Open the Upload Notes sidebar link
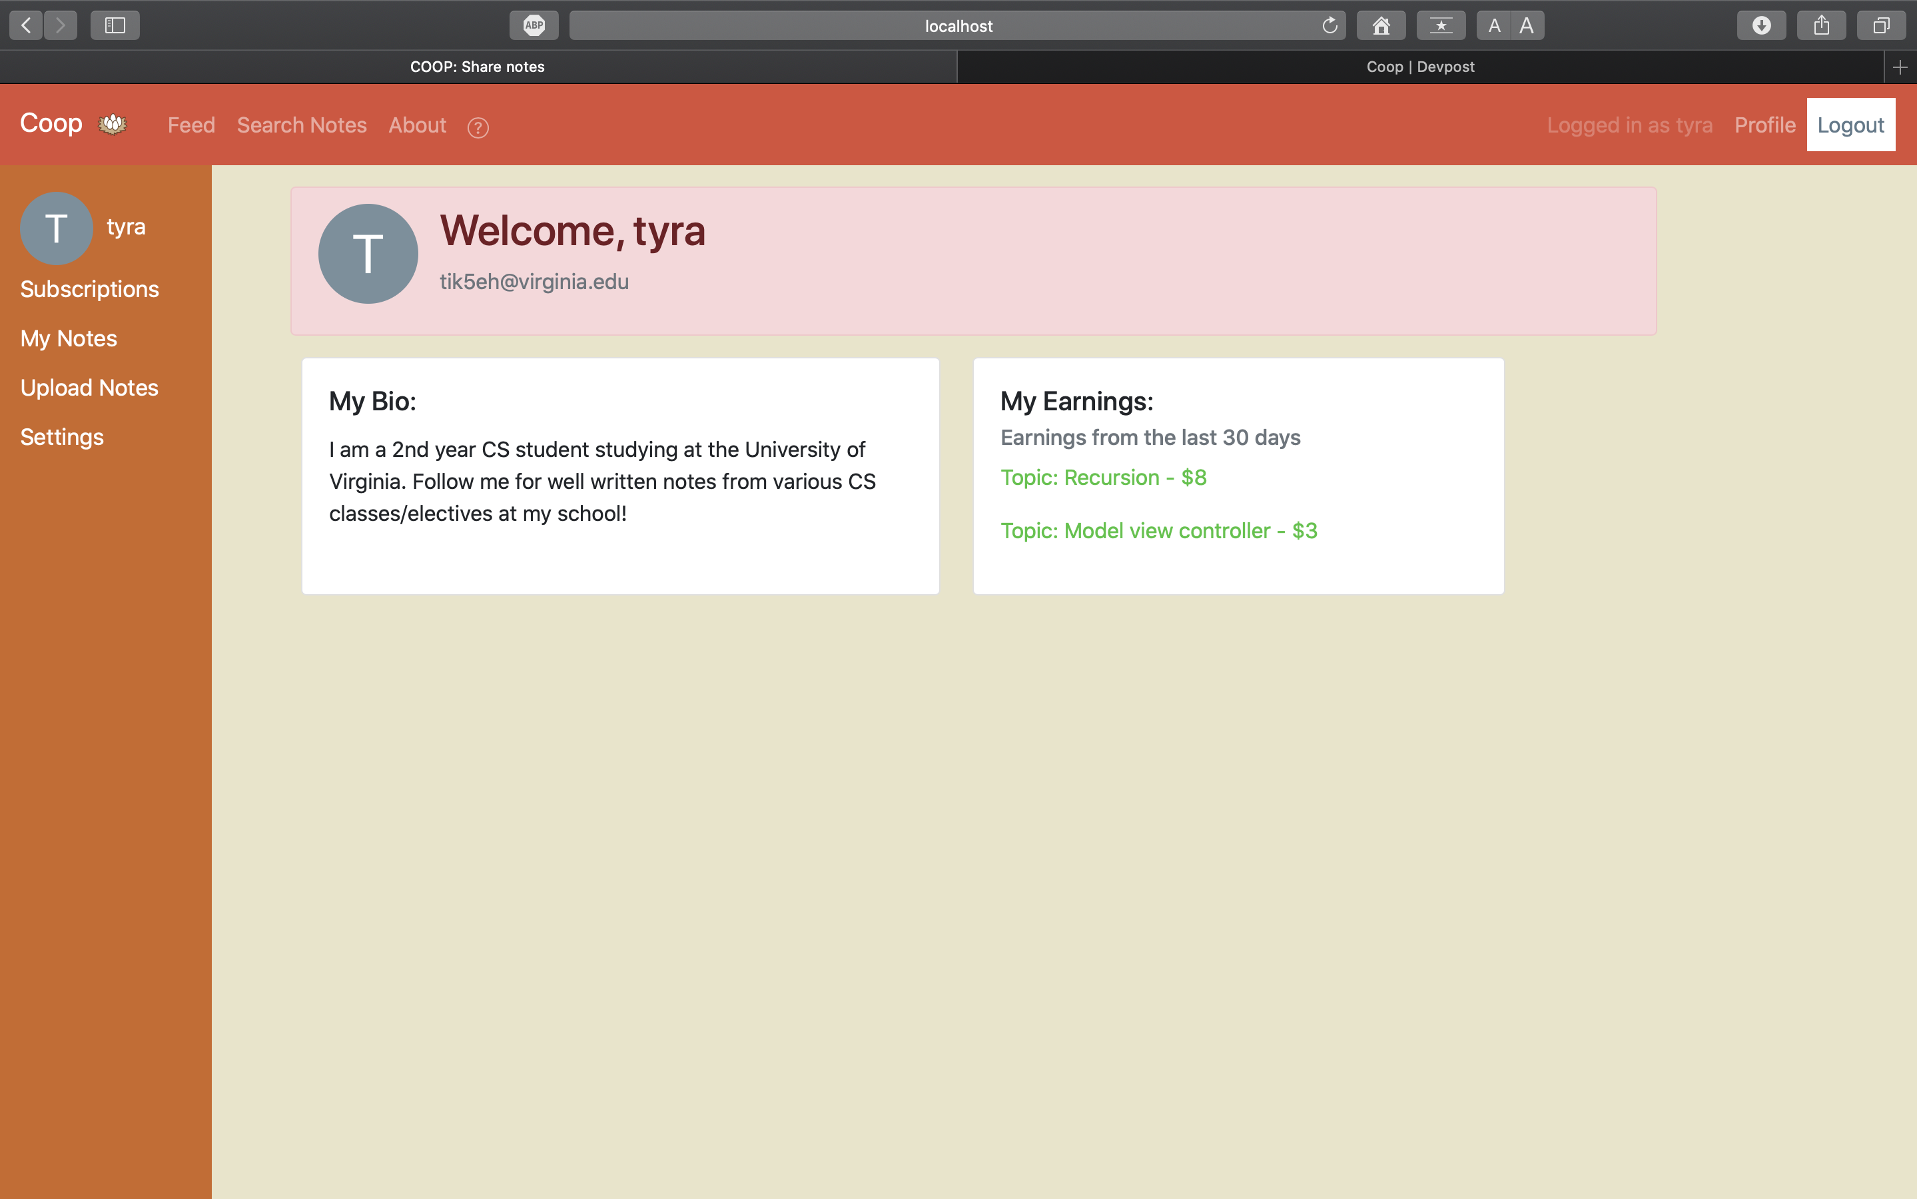 pos(89,388)
